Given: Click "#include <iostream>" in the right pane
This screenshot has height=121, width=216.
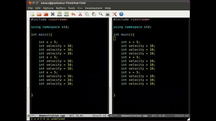Looking at the screenshot, I should click(132, 19).
